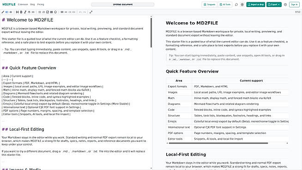
Task: Insert a task list checkbox item
Action: click(x=48, y=12)
